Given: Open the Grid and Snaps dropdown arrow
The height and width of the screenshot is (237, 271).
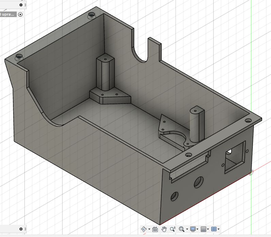Looking at the screenshot, I should [x=208, y=229].
